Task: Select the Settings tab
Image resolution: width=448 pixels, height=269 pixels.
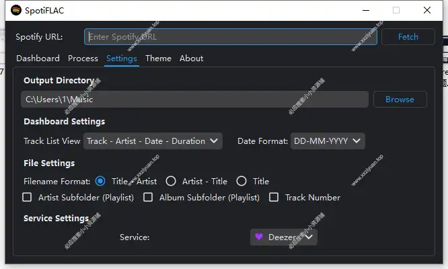Action: coord(122,59)
